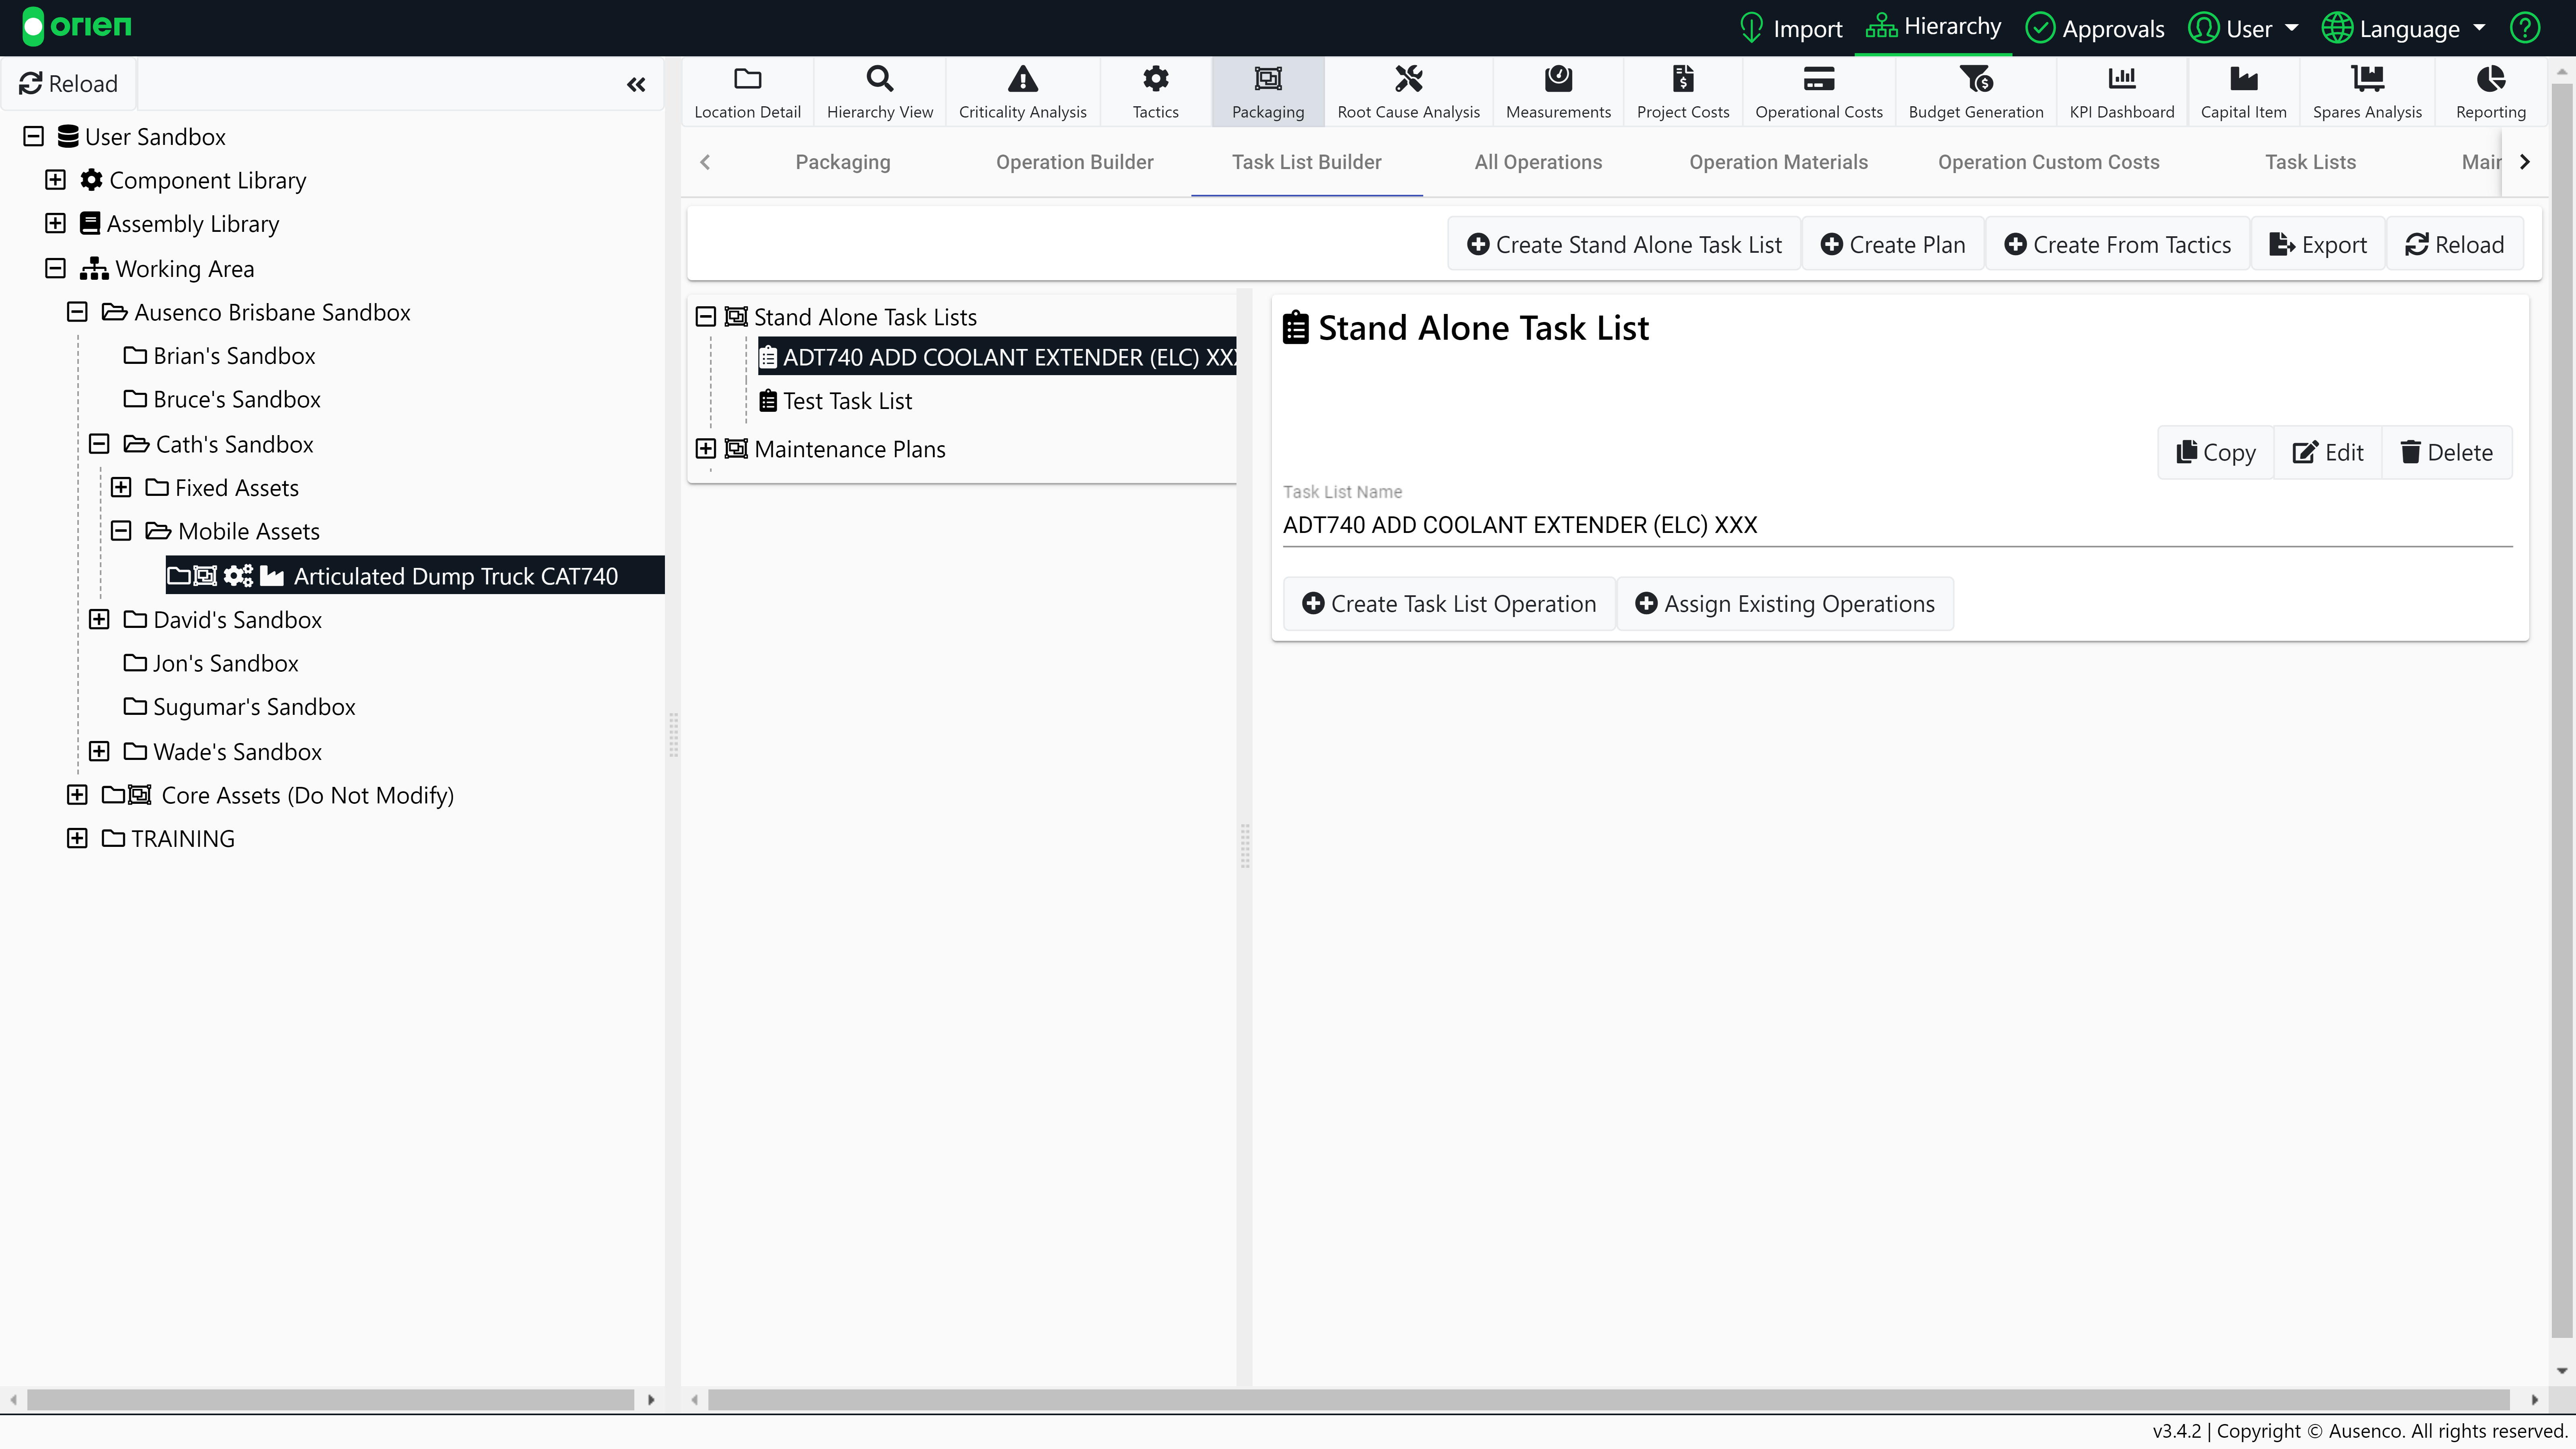This screenshot has height=1449, width=2576.
Task: Switch to the Packaging sub-tab
Action: (x=843, y=162)
